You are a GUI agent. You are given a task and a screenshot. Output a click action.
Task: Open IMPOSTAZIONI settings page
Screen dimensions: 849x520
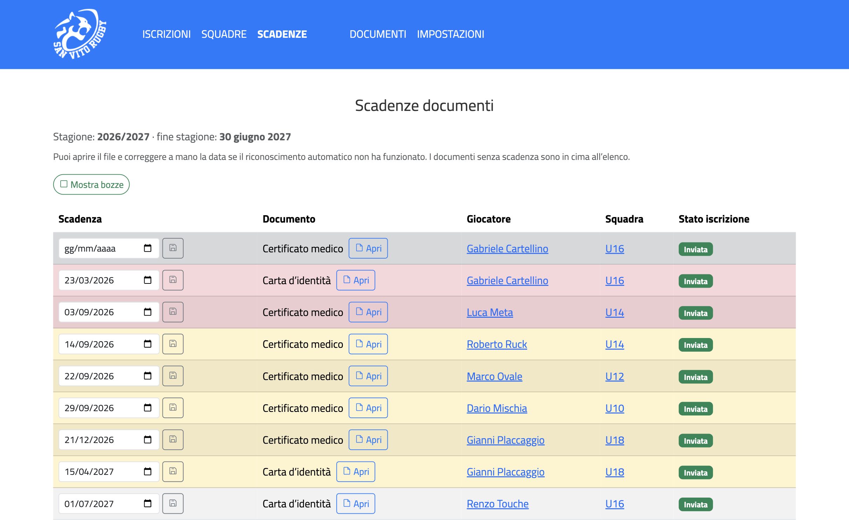(x=450, y=34)
